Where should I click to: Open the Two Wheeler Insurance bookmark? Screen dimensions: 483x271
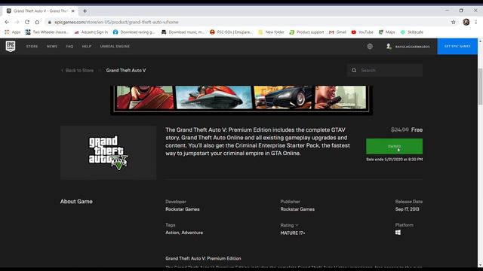tap(47, 32)
